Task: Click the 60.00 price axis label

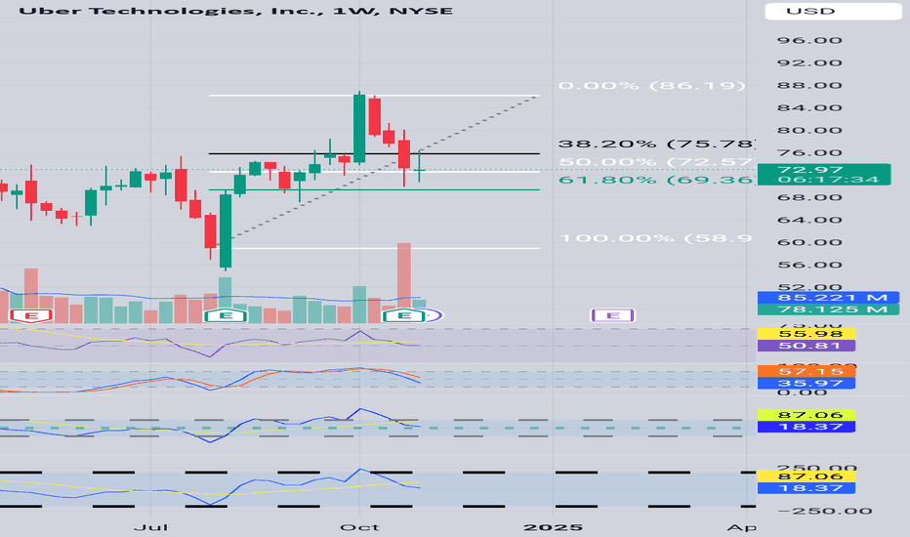Action: 810,242
